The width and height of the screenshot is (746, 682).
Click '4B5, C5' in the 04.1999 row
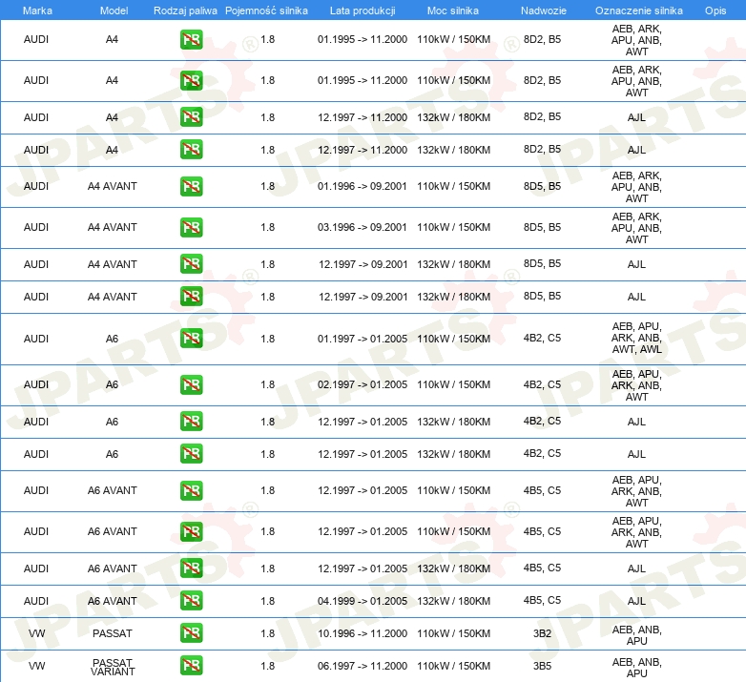[542, 601]
